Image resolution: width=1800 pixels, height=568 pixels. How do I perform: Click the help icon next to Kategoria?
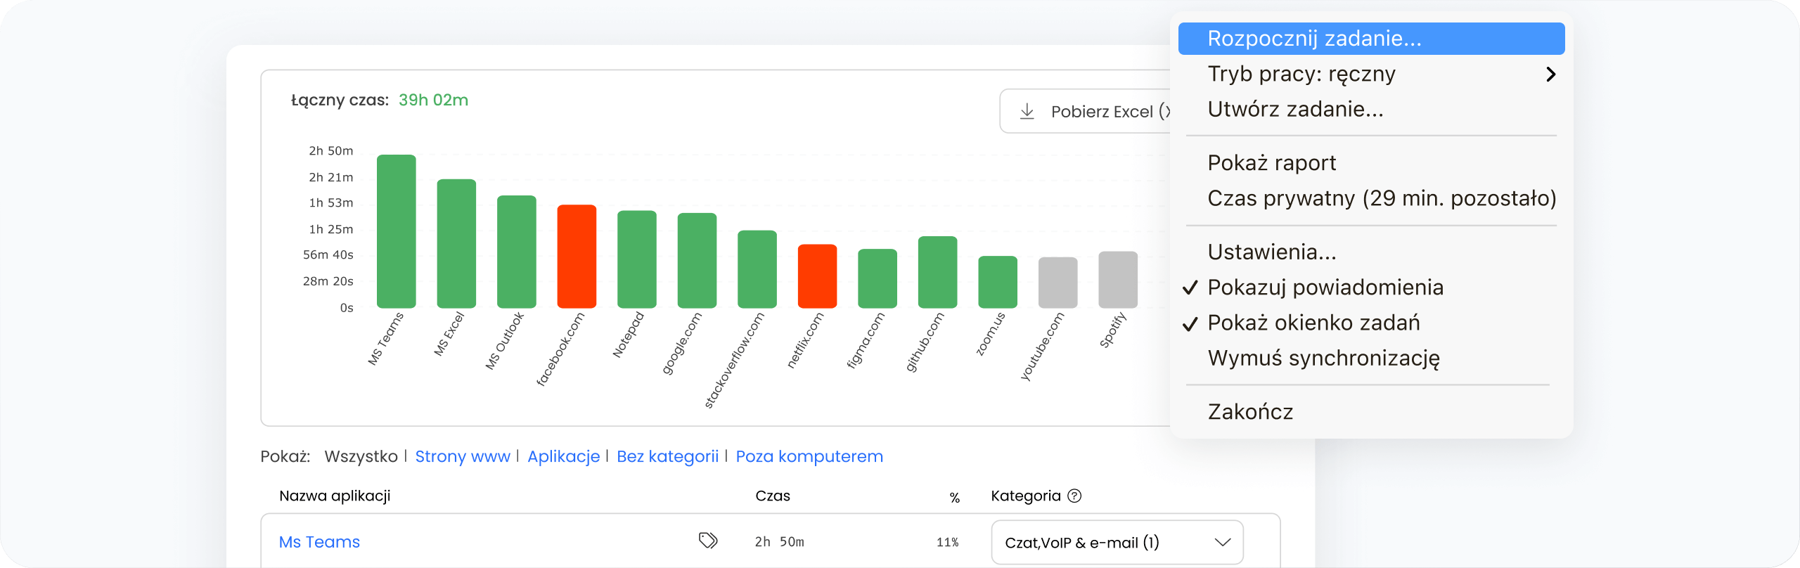pos(1074,496)
